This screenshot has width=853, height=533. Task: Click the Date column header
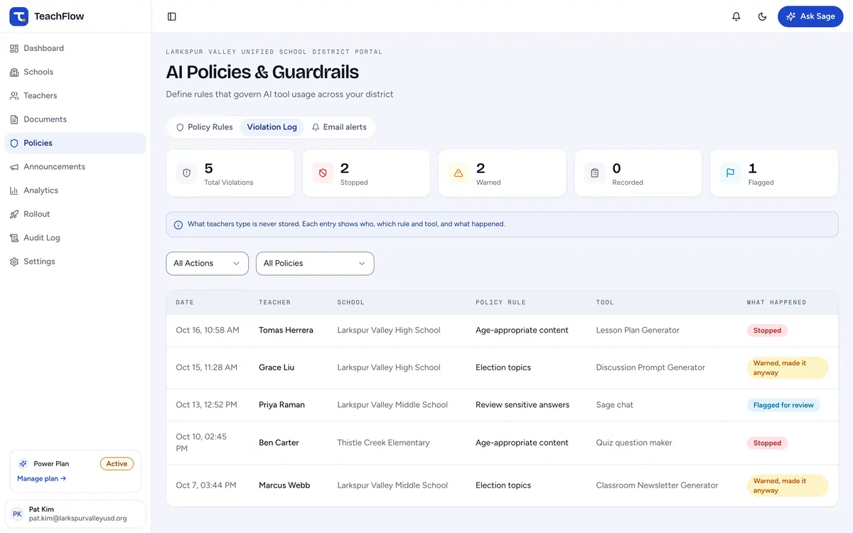[x=185, y=302]
